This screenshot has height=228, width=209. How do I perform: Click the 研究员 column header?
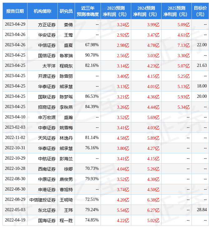point(66,11)
